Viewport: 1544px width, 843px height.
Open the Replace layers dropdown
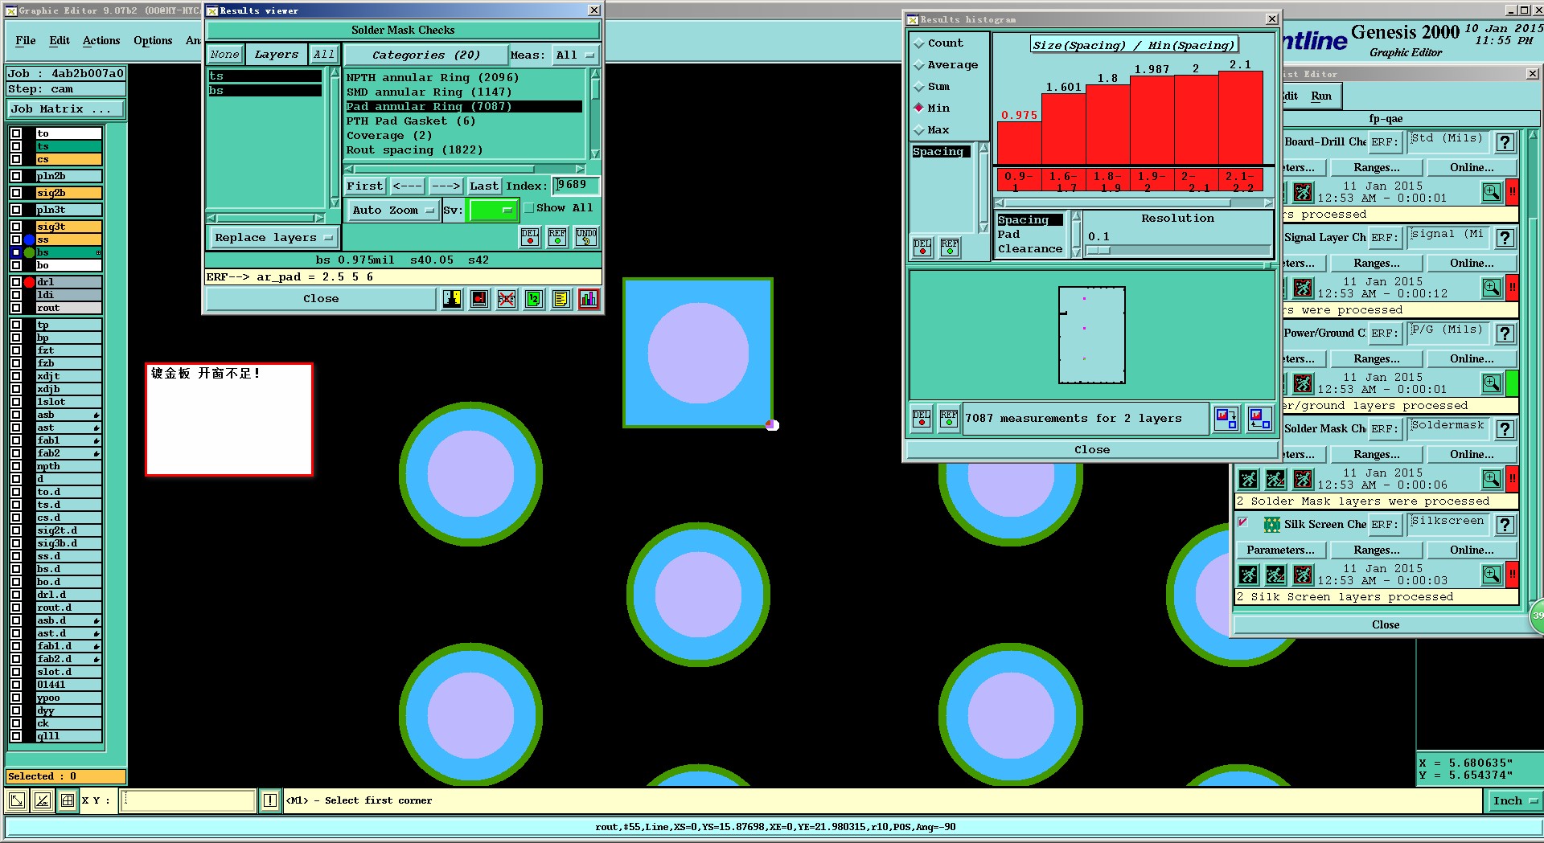click(x=273, y=238)
